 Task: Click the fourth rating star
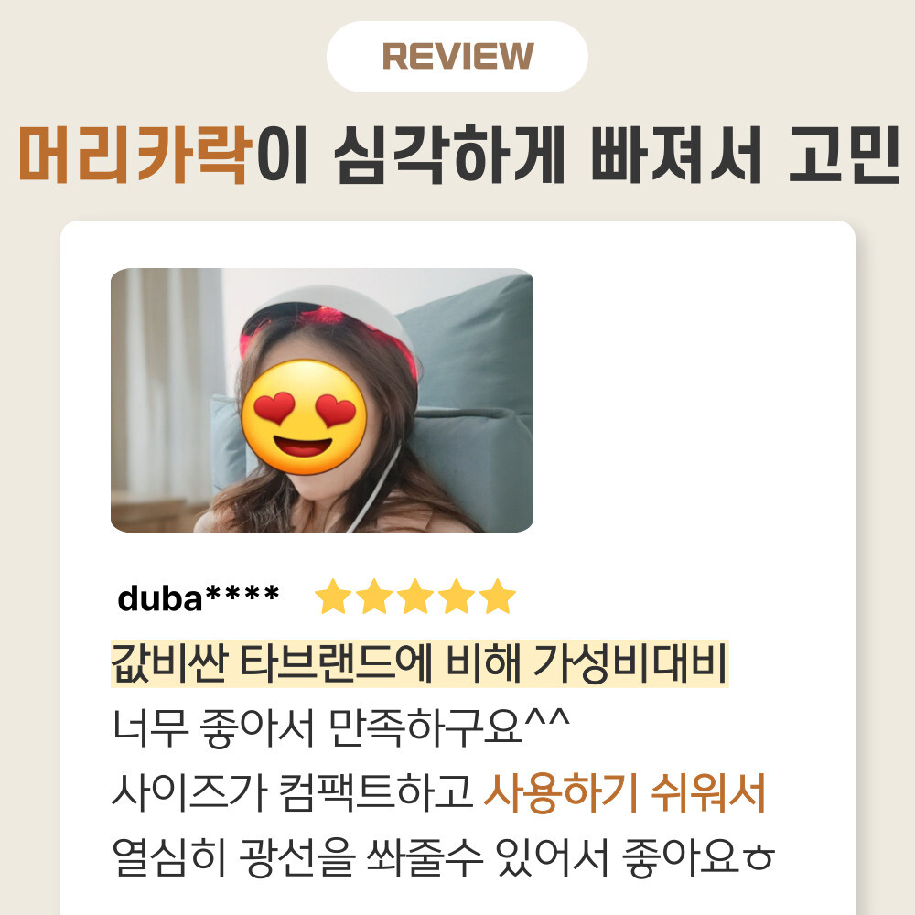pos(456,597)
